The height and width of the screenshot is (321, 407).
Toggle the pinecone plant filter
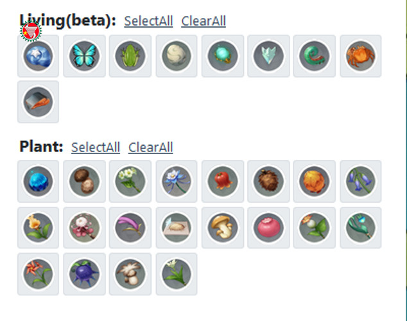click(268, 182)
